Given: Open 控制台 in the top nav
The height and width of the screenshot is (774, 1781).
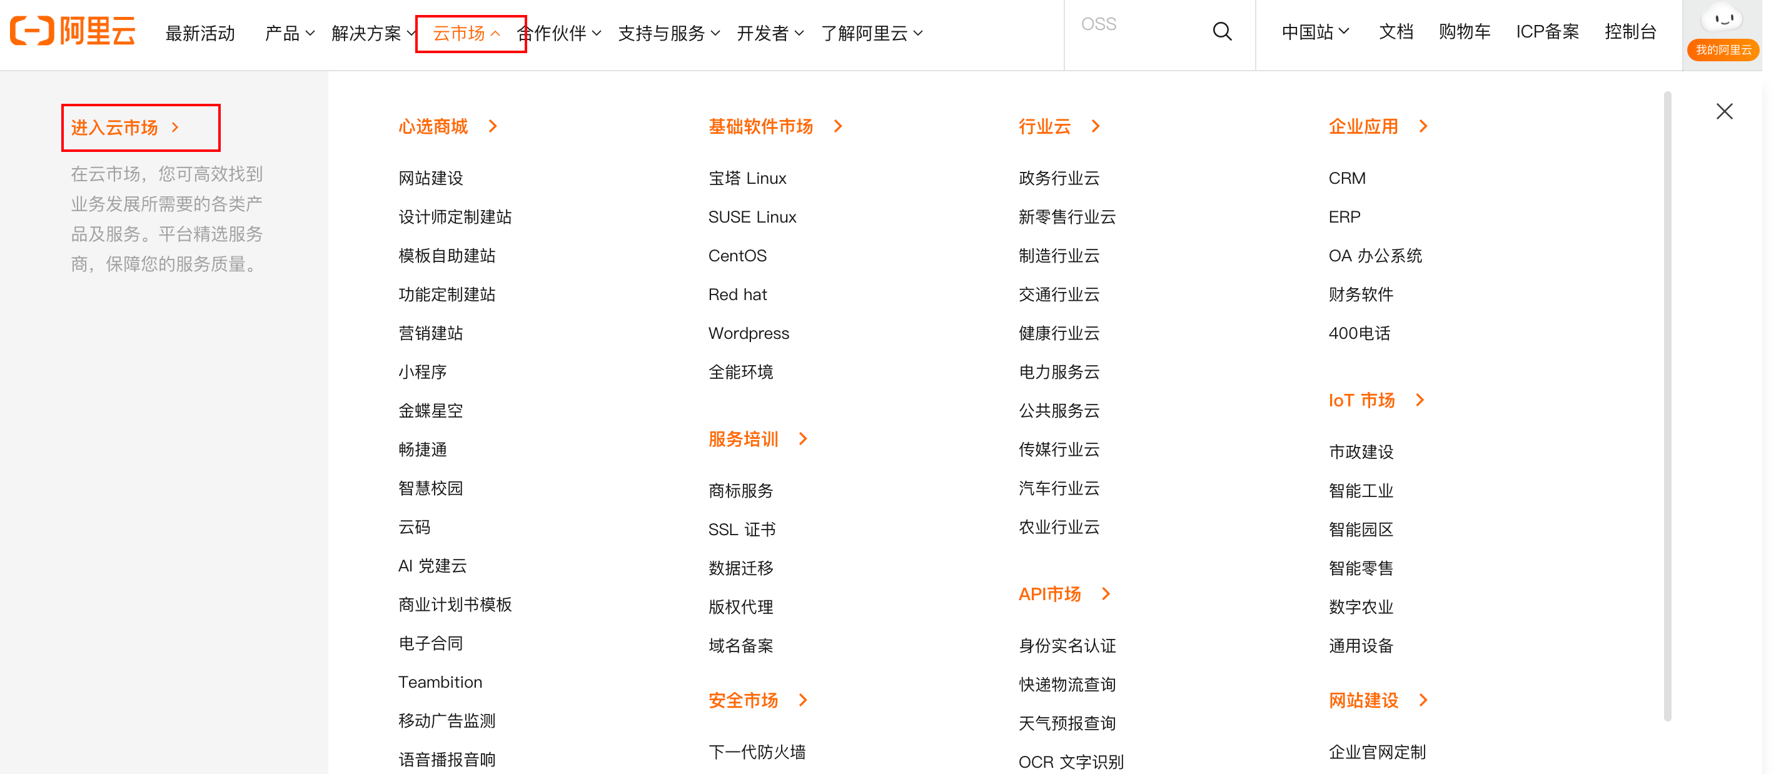Looking at the screenshot, I should [1630, 32].
